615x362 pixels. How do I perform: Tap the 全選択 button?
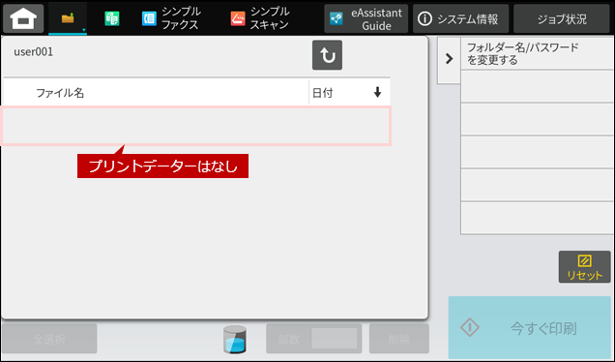pyautogui.click(x=49, y=339)
